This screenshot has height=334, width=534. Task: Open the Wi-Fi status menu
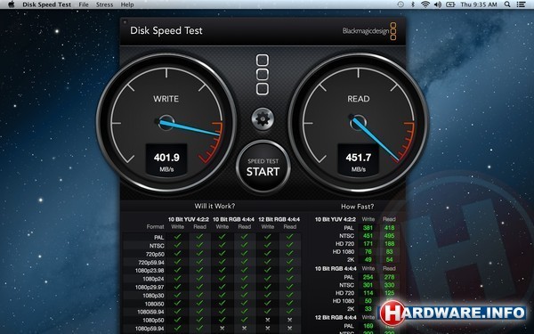(425, 4)
